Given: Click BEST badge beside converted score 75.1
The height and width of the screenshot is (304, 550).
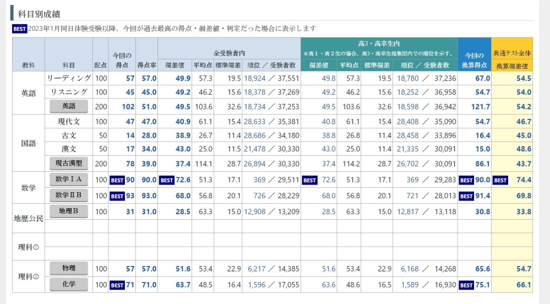Looking at the screenshot, I should [x=466, y=285].
